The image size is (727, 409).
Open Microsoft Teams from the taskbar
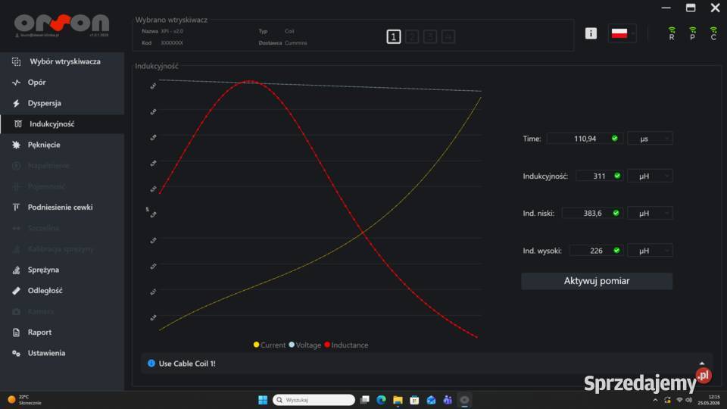click(448, 400)
